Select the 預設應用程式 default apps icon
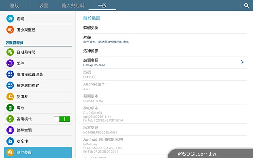This screenshot has width=253, height=158. [10, 85]
